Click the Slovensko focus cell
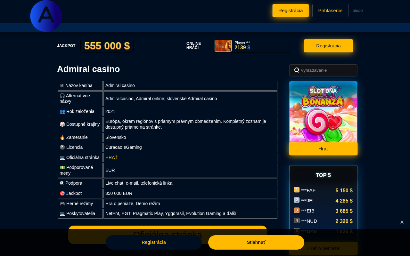 190,138
